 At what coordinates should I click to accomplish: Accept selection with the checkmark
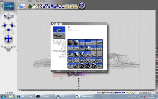tap(106, 71)
